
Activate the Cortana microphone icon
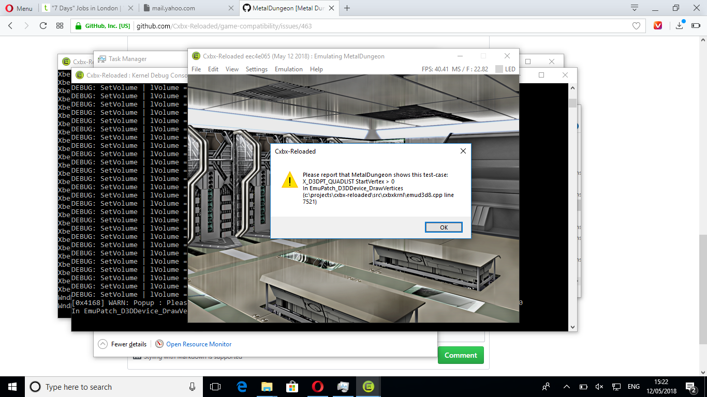[193, 387]
